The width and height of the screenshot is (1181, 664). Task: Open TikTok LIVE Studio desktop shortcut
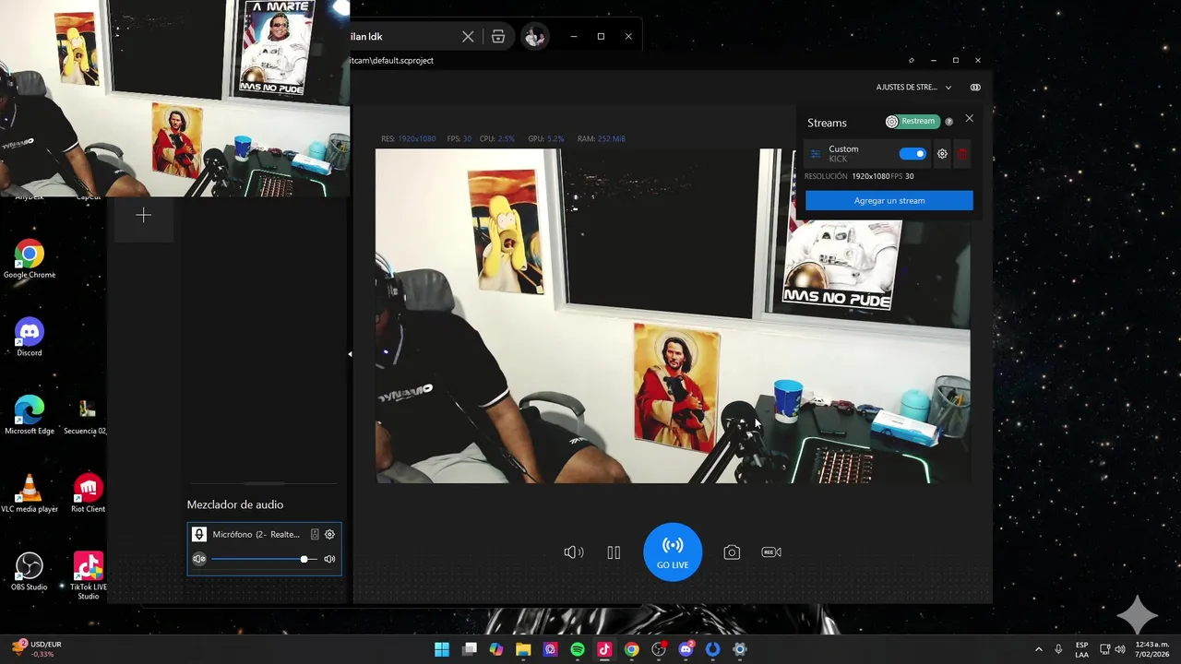(x=88, y=577)
